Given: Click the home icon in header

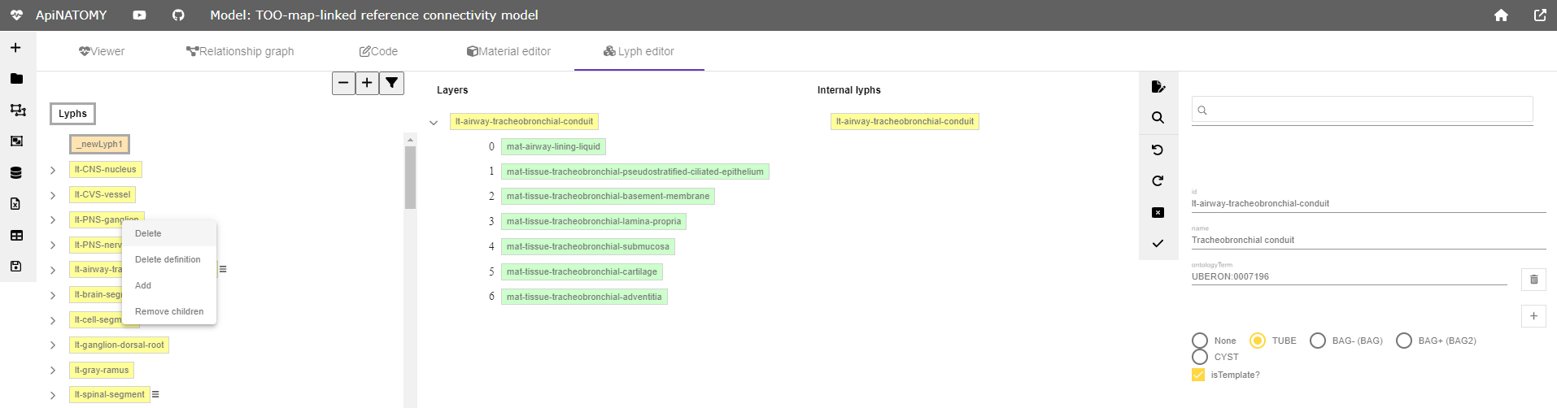Looking at the screenshot, I should click(1501, 15).
